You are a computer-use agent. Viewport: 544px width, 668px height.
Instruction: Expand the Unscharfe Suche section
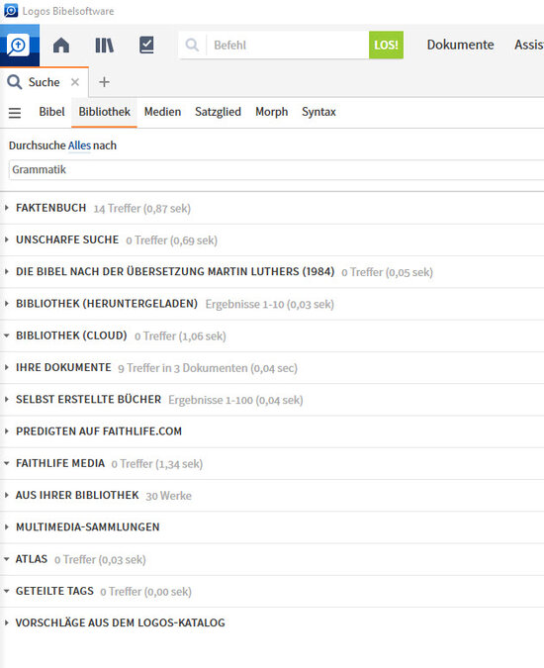click(6, 239)
